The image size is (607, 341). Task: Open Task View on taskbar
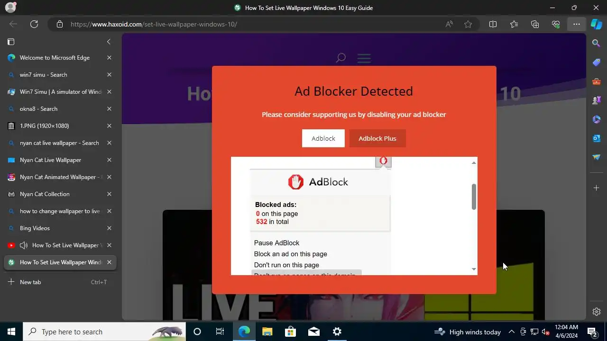pos(220,332)
